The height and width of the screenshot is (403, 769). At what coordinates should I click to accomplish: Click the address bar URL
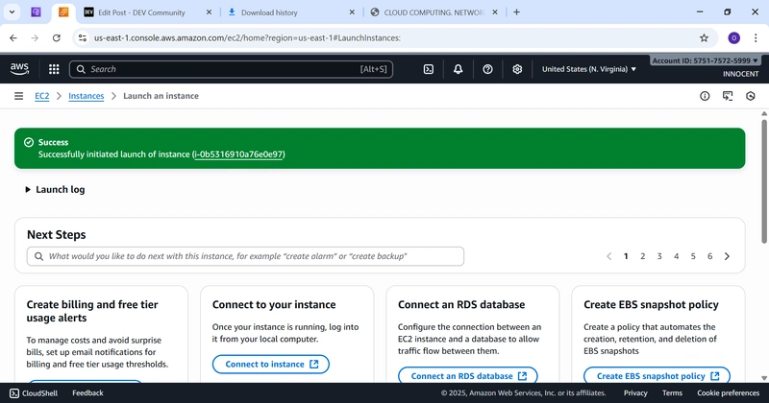point(247,37)
